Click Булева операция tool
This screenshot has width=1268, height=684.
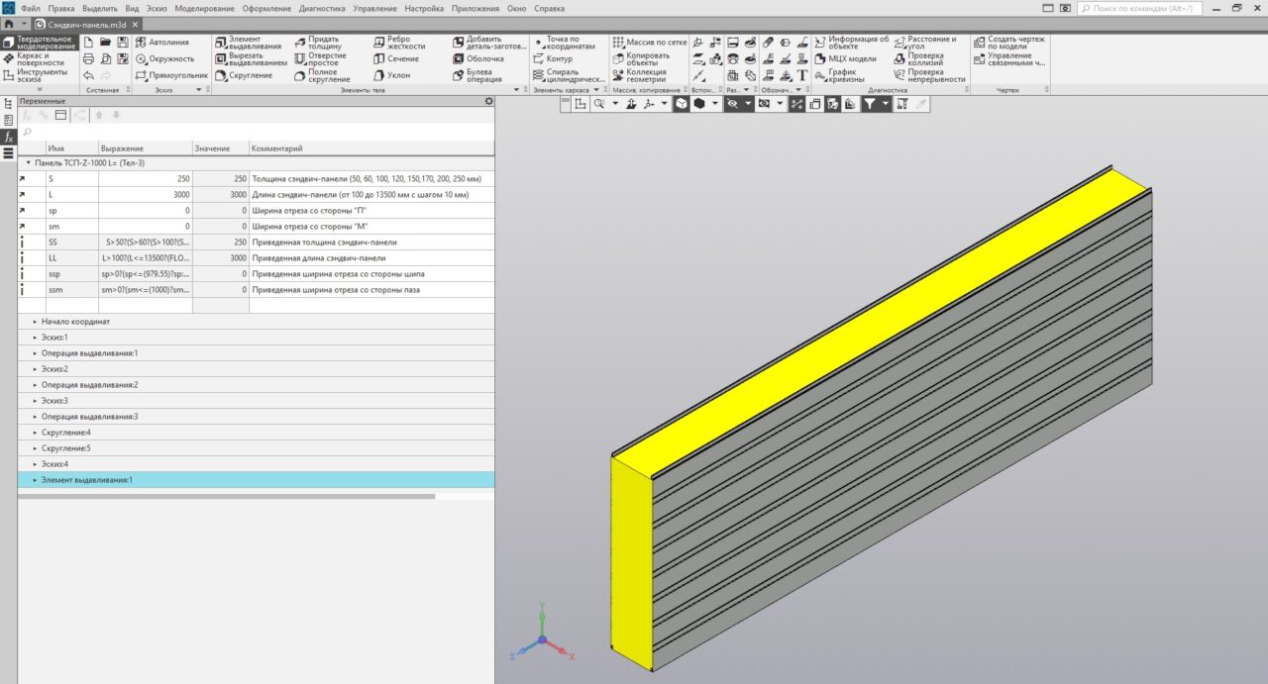[476, 75]
